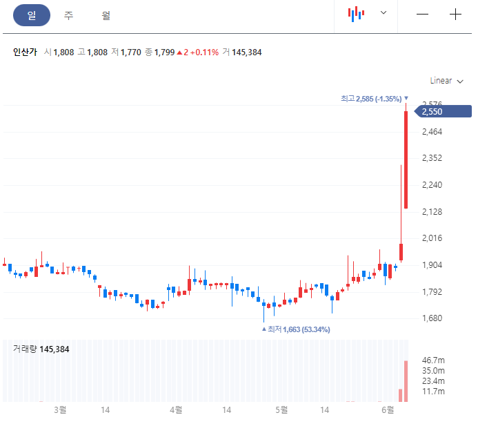Click the 거래량 145,384 volume label

click(x=41, y=349)
